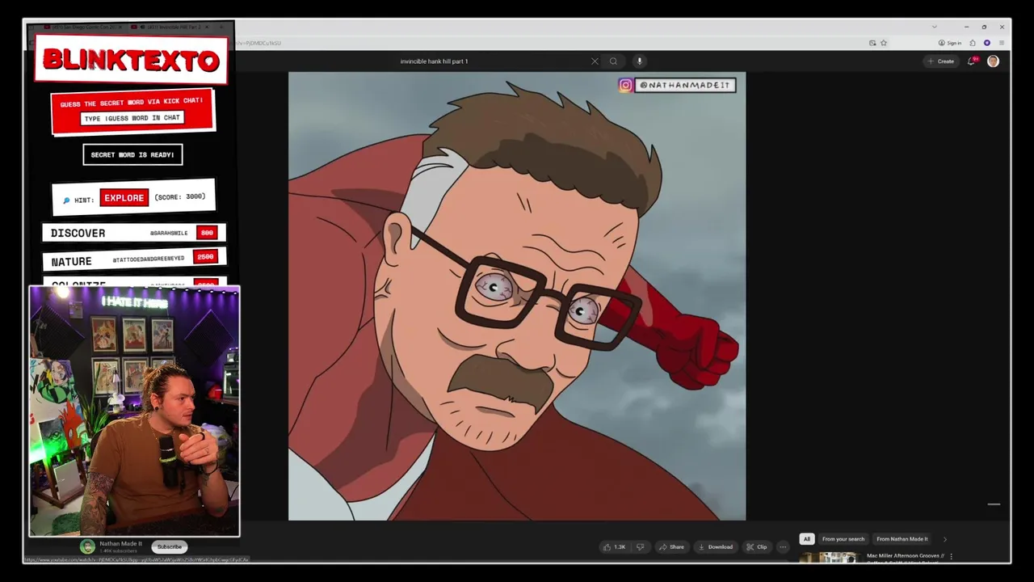Viewport: 1034px width, 582px height.
Task: Open YouTube notifications bell
Action: [x=972, y=61]
